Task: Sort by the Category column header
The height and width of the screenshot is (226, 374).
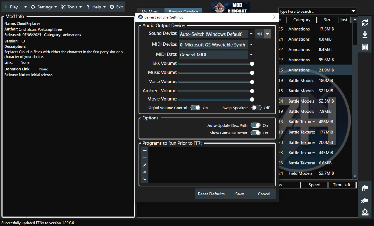Action: point(302,20)
